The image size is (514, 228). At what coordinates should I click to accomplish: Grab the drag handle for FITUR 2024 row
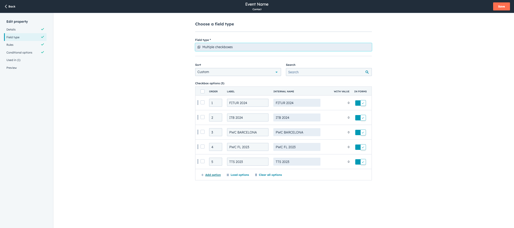pyautogui.click(x=198, y=102)
